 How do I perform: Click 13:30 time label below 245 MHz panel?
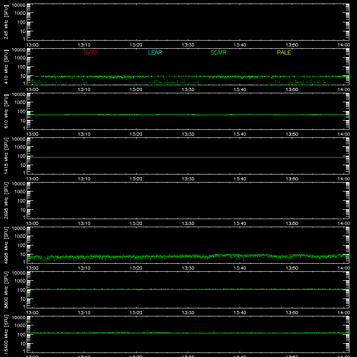click(188, 45)
